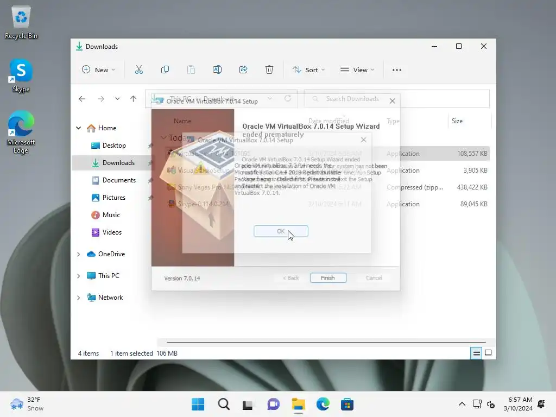Click the 3,905 KB size cell
Screen dimensions: 556x417
475,170
